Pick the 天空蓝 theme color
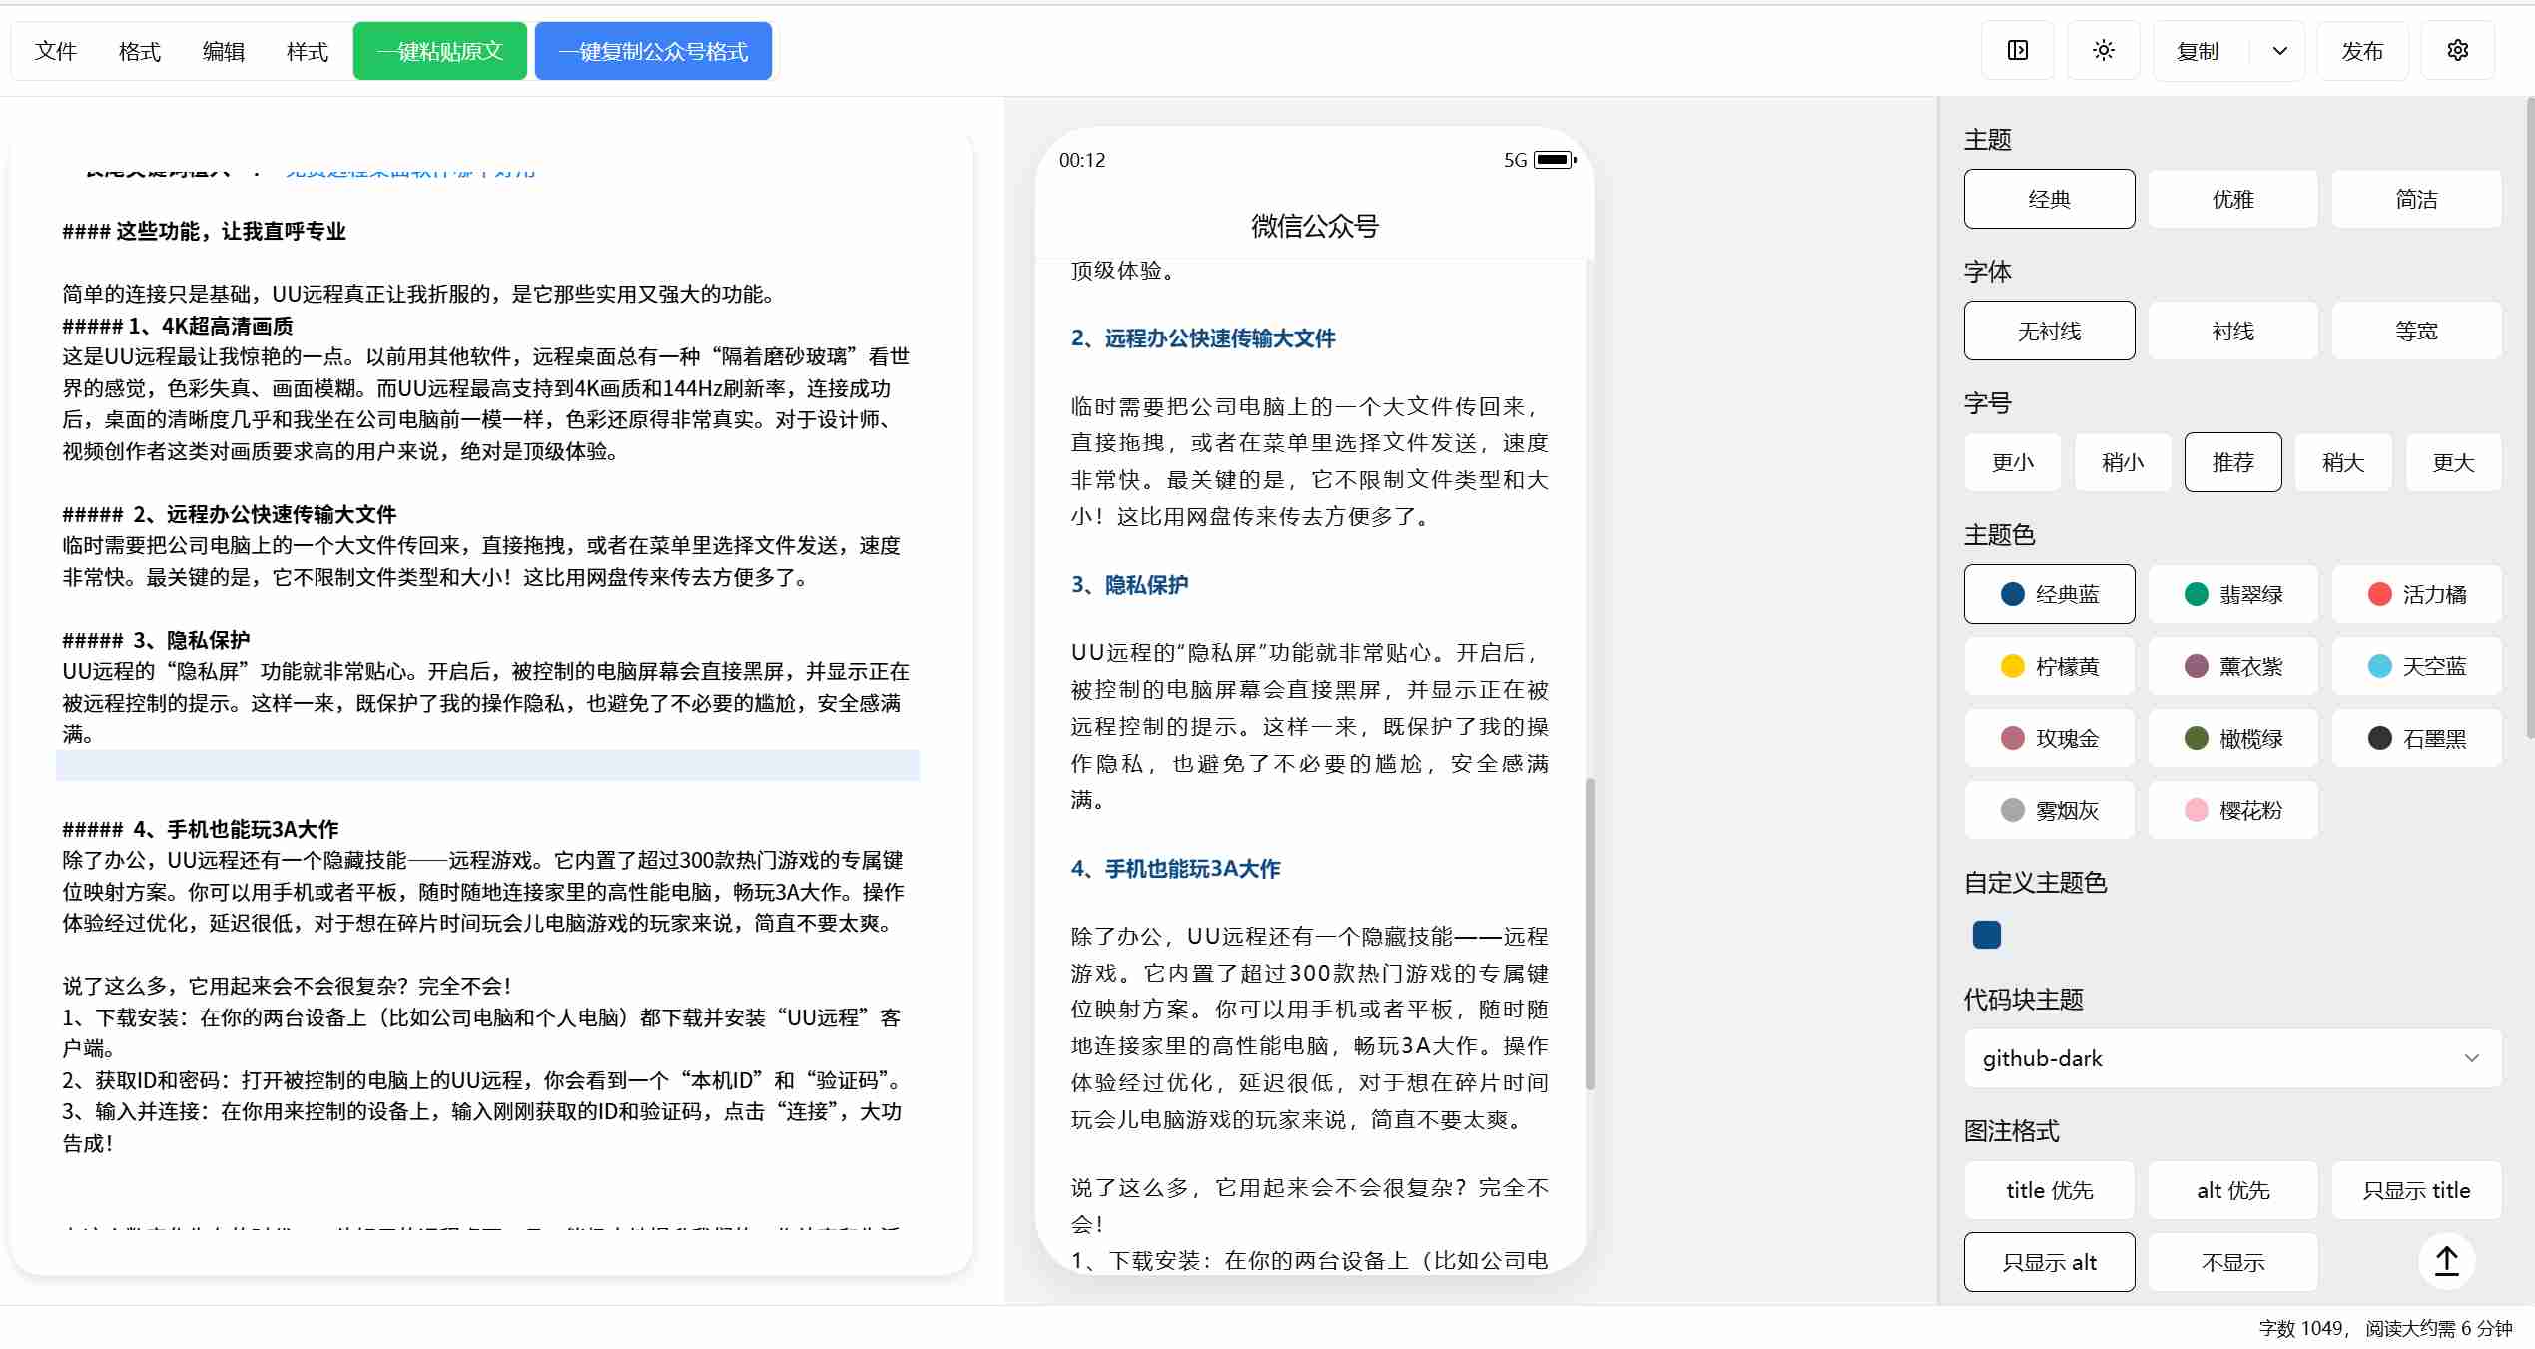The width and height of the screenshot is (2535, 1349). point(2416,666)
